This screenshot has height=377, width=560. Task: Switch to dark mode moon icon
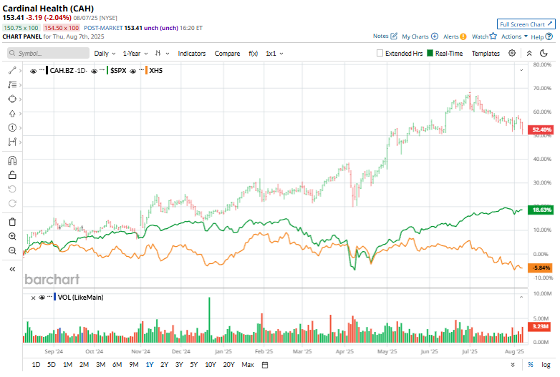pyautogui.click(x=544, y=53)
